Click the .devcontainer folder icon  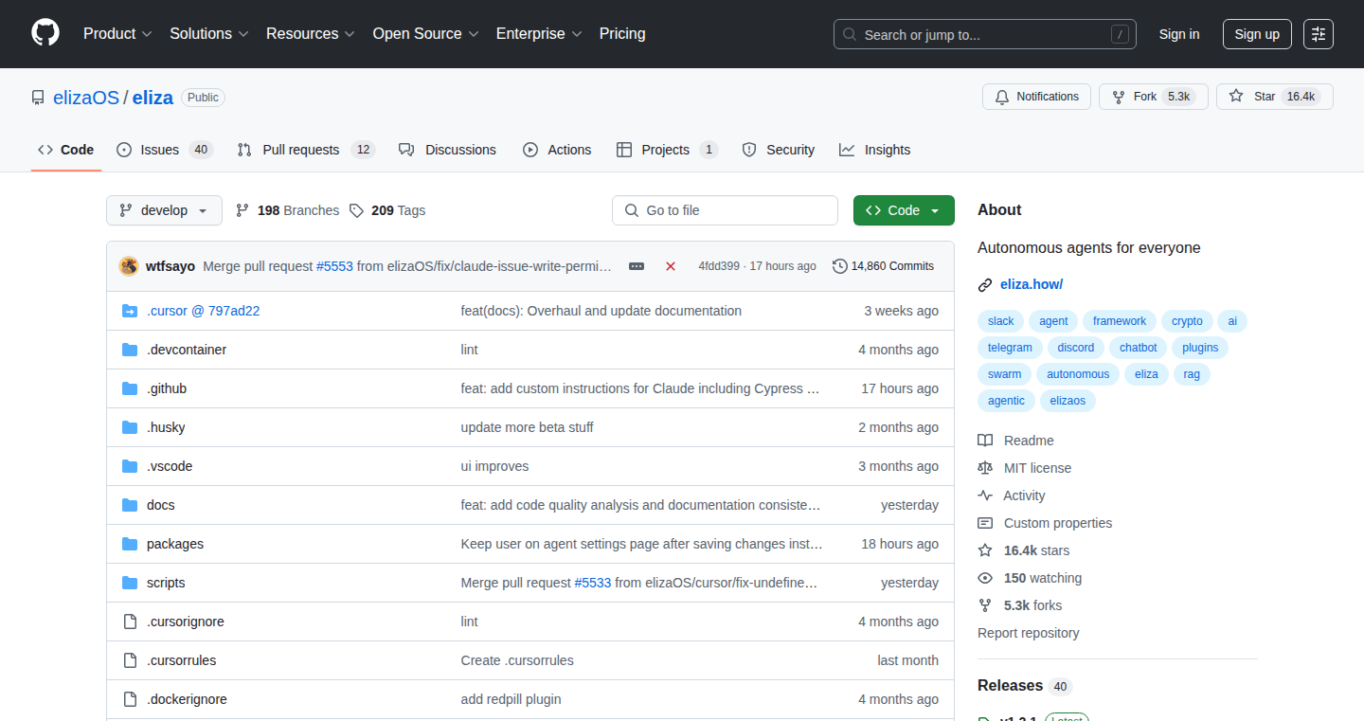(130, 350)
